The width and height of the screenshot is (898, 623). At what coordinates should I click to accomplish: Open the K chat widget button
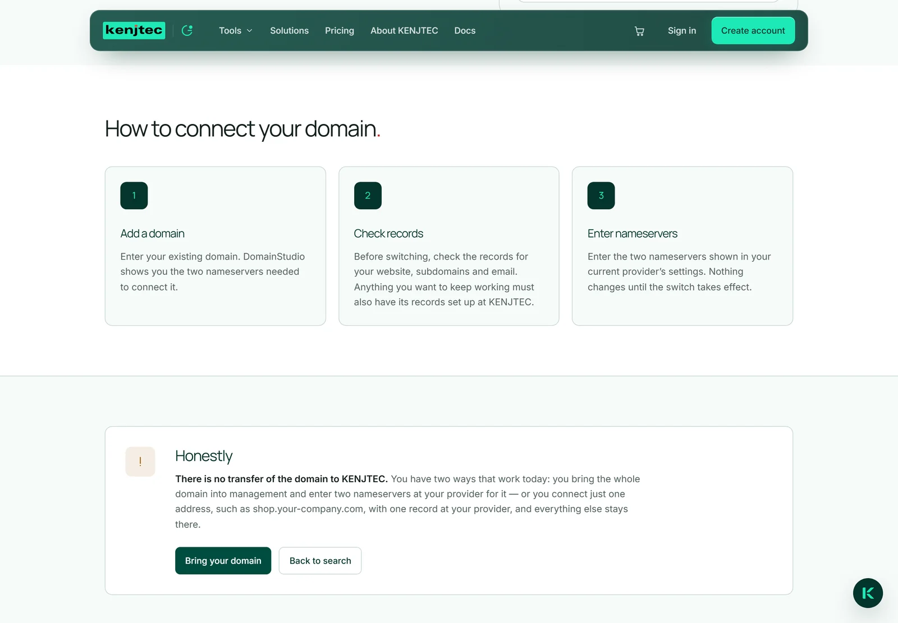[x=868, y=593]
